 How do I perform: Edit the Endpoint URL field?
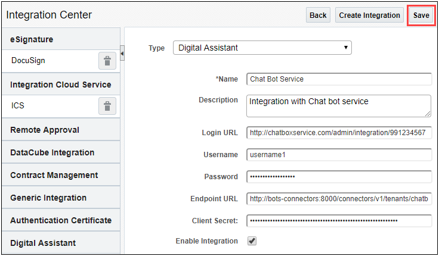coord(339,199)
